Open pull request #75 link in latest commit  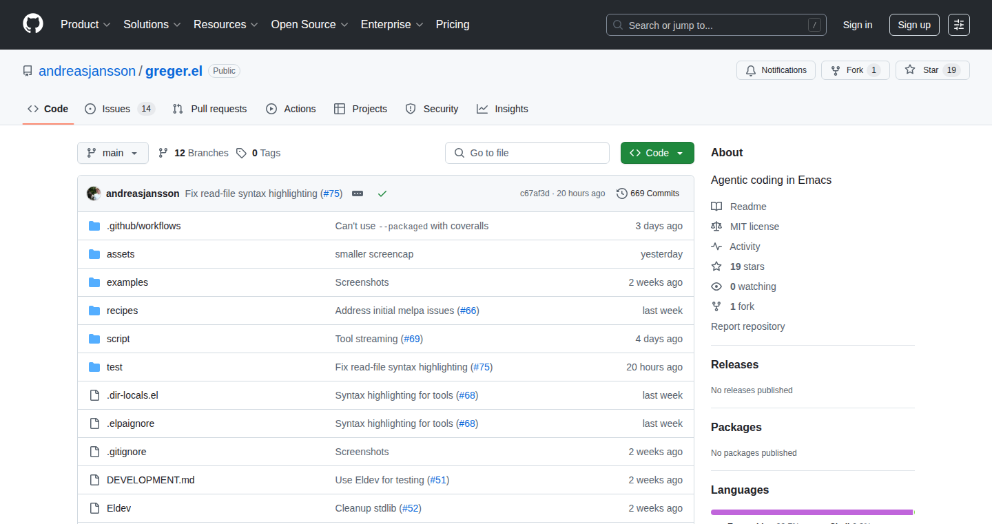pyautogui.click(x=332, y=193)
